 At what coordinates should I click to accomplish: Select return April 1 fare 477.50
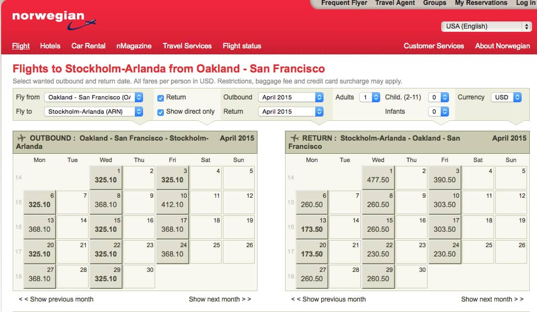pyautogui.click(x=378, y=178)
